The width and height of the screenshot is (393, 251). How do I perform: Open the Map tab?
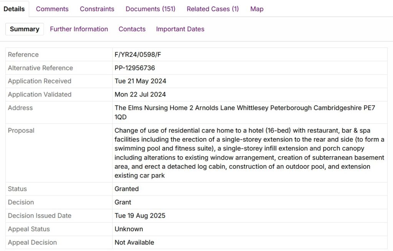coord(257,9)
